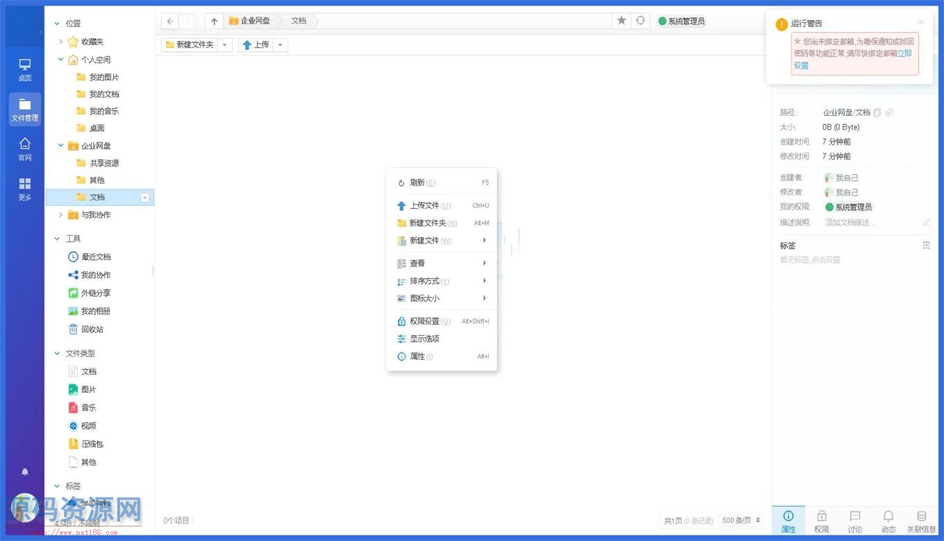The height and width of the screenshot is (541, 944).
Task: Collapse the 个人空间 folder tree
Action: [60, 59]
